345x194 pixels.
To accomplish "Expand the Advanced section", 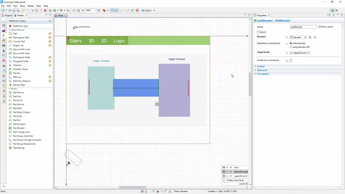I will click(262, 70).
